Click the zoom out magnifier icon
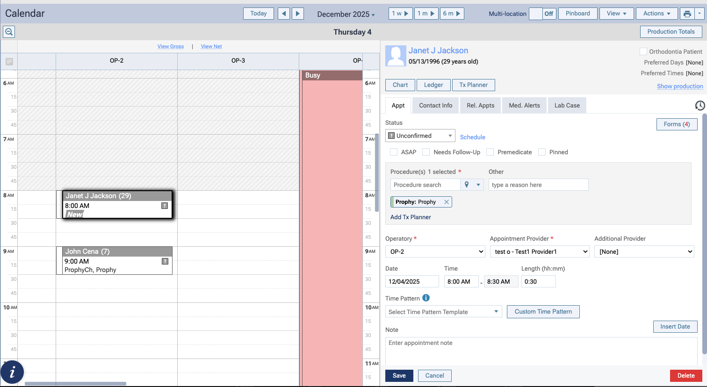The width and height of the screenshot is (707, 387). pos(9,32)
